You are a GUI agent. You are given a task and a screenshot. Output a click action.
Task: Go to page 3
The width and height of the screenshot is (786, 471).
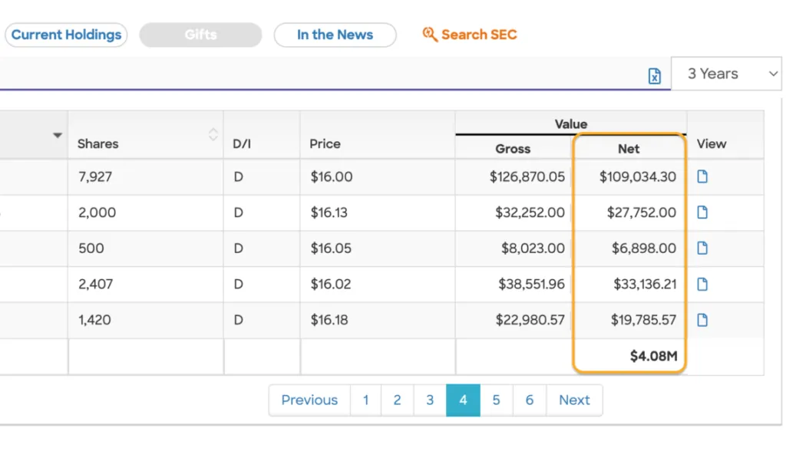tap(430, 400)
